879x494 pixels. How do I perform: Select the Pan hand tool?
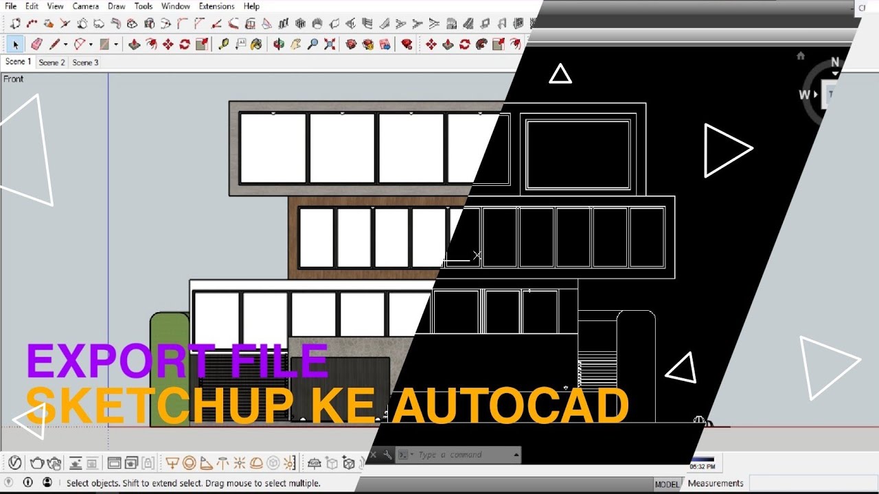click(295, 45)
